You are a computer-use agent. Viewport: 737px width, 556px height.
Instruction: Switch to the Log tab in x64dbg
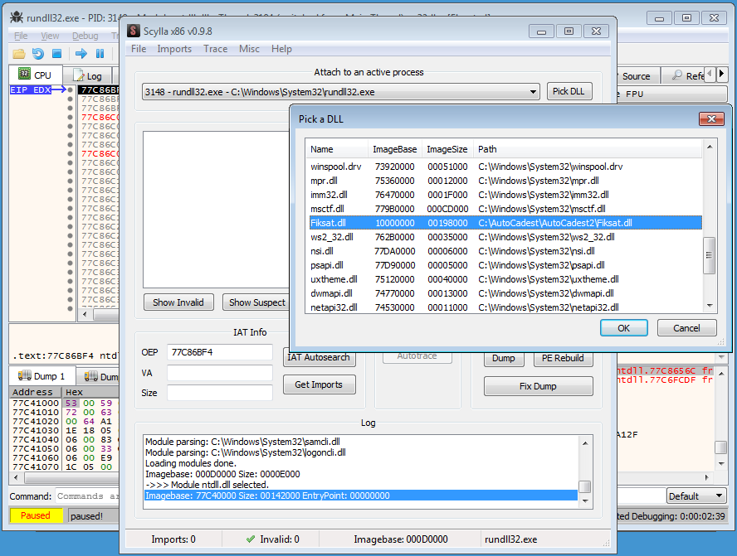click(88, 75)
